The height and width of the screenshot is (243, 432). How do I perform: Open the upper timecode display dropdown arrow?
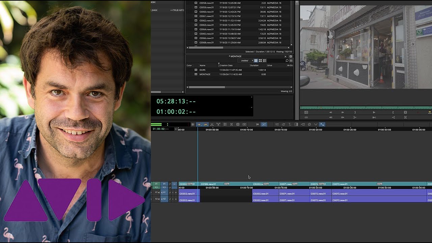pos(251,97)
